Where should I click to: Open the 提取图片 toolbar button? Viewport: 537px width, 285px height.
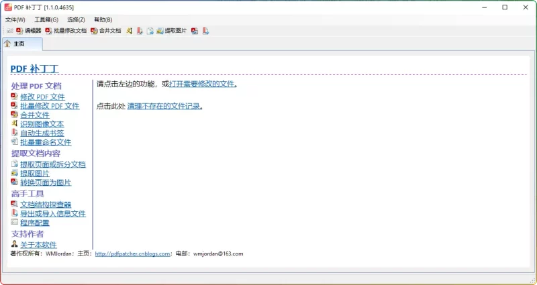(172, 31)
